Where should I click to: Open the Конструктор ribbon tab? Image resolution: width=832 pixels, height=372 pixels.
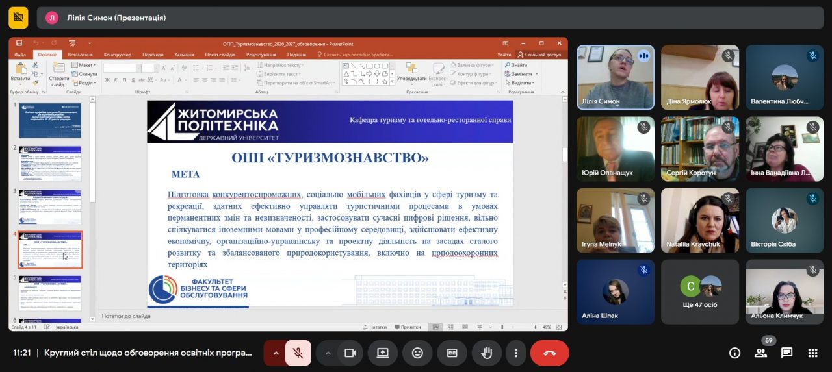pos(117,55)
